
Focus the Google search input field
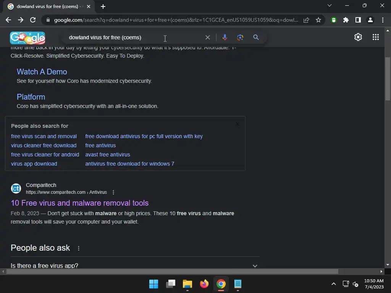click(135, 37)
